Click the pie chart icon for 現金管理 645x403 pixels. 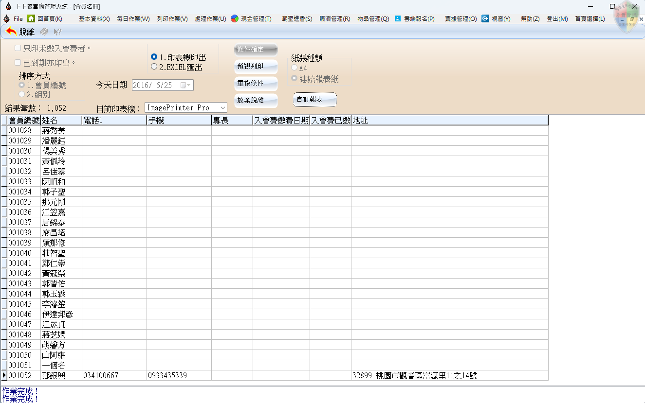(235, 18)
